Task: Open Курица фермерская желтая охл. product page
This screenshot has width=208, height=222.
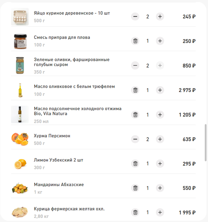Action: [x=69, y=209]
